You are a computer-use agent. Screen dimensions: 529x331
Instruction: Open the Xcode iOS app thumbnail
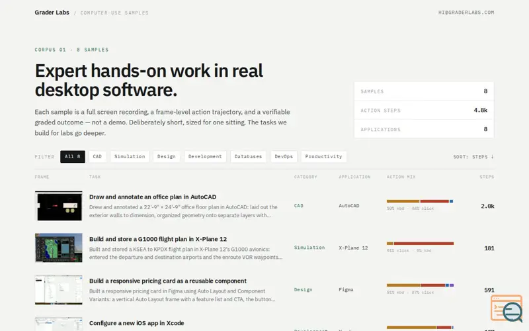(x=58, y=324)
